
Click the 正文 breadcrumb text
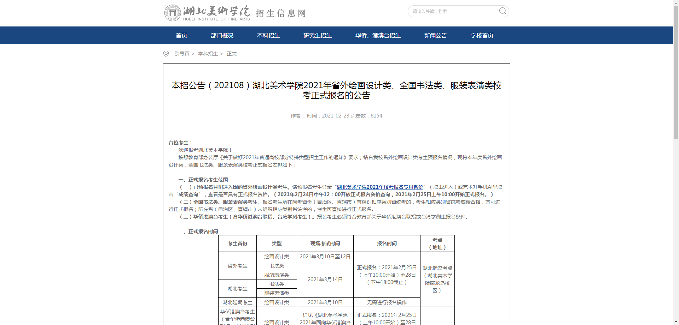pyautogui.click(x=232, y=54)
